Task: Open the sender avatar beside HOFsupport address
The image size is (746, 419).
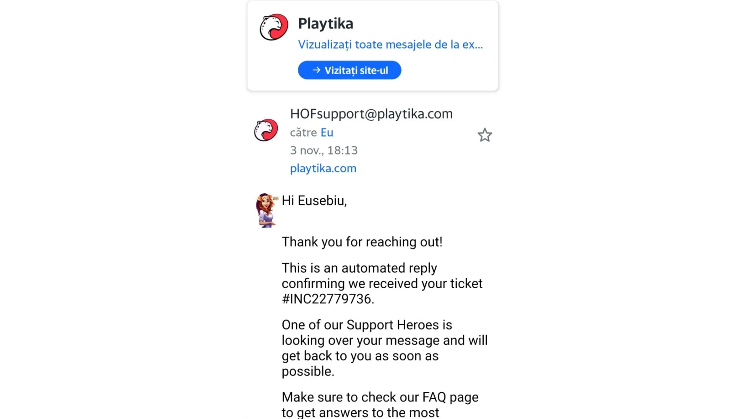Action: pyautogui.click(x=266, y=130)
